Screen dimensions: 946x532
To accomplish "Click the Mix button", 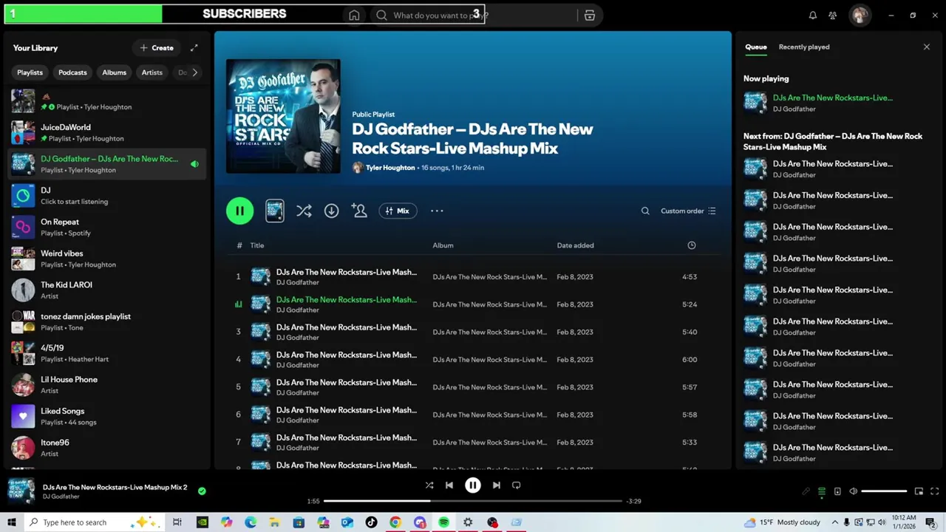I will coord(398,211).
